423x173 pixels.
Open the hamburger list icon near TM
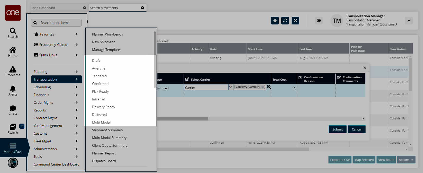(x=319, y=21)
